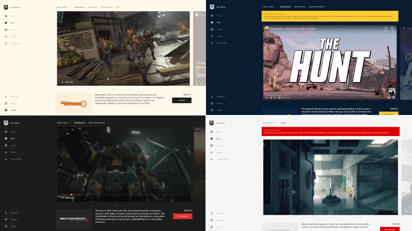Switch to Borderlands Deluxe Edition tab
The image size is (412, 231).
pyautogui.click(x=300, y=7)
